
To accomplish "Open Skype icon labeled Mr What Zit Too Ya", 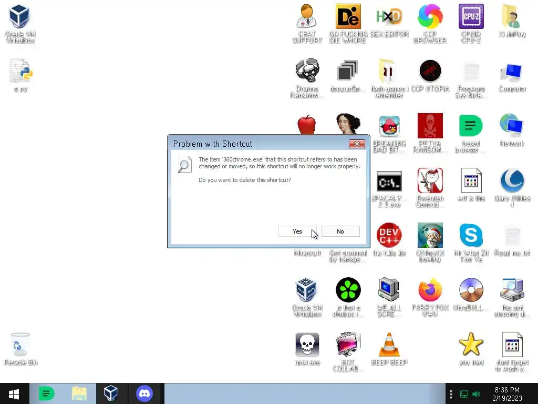I will pyautogui.click(x=471, y=243).
